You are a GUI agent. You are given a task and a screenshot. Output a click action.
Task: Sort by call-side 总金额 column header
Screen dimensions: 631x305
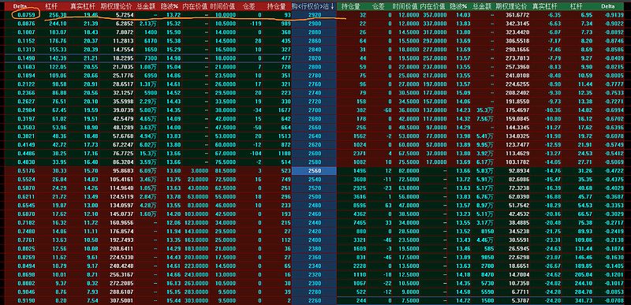coord(145,6)
